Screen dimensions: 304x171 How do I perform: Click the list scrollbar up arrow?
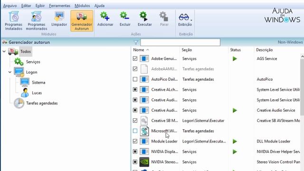click(x=302, y=57)
